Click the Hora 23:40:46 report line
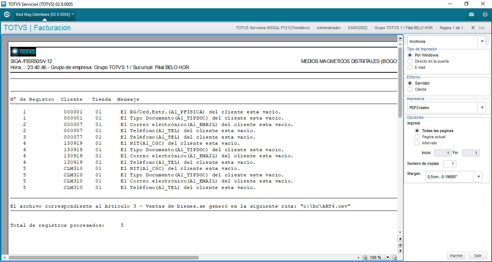This screenshot has width=492, height=262. tap(100, 68)
